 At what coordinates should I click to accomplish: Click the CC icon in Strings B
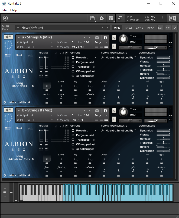pyautogui.click(x=23, y=175)
